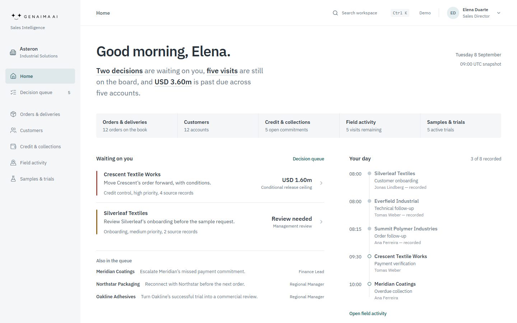Click the Ctrl K shortcut badge

point(400,13)
